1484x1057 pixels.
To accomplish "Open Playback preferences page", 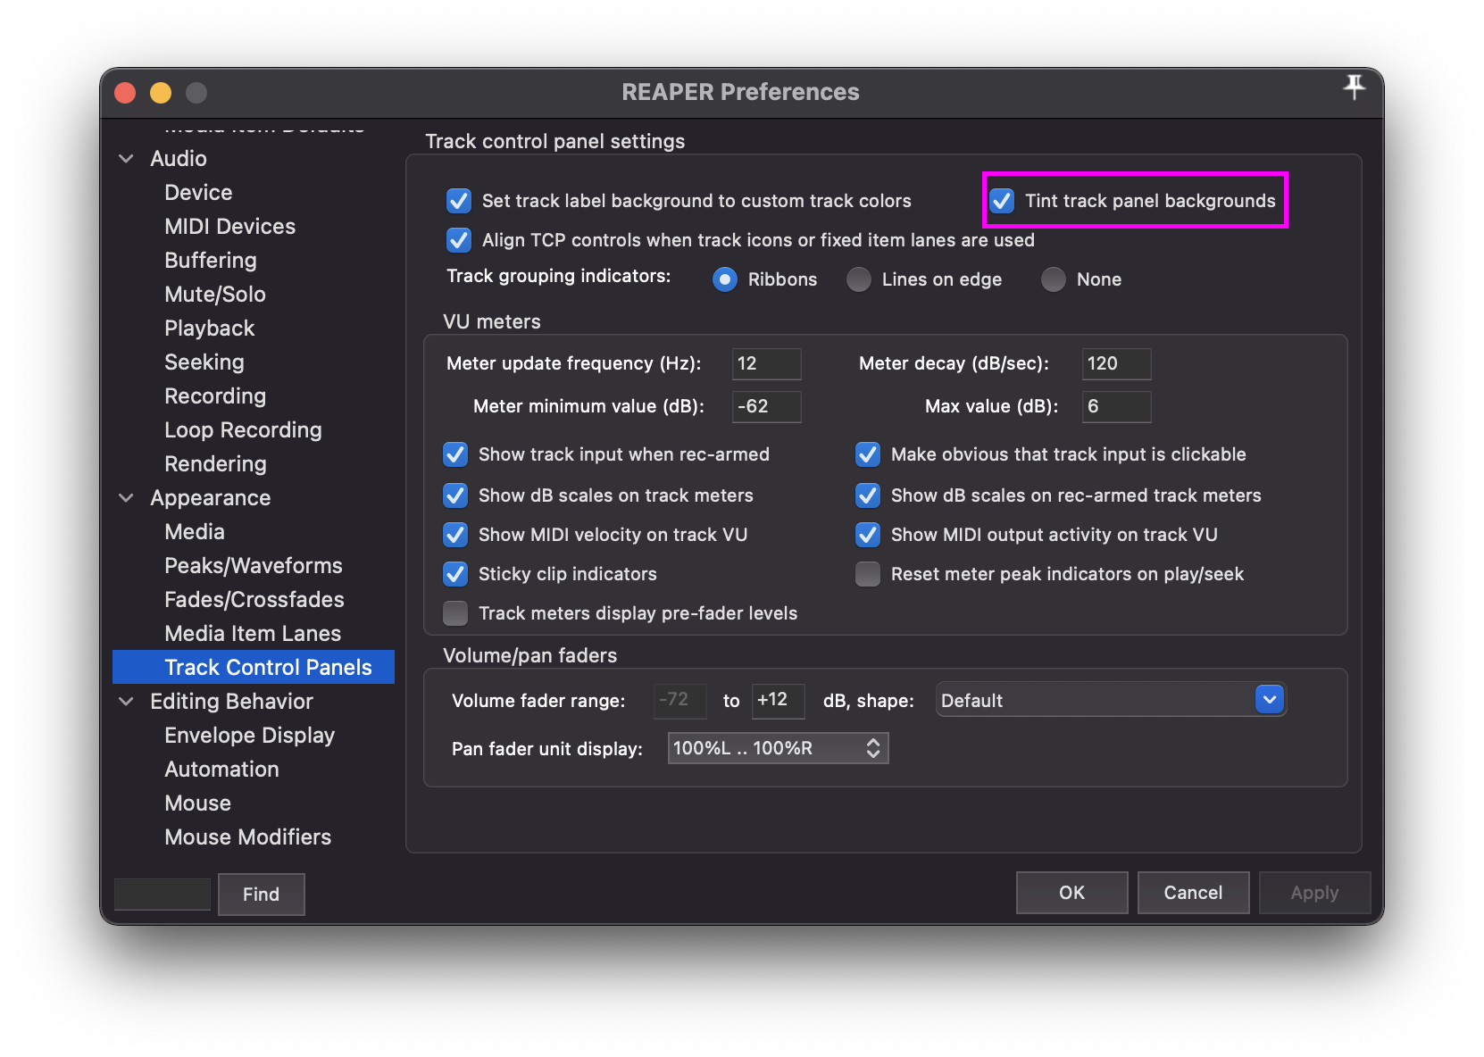I will click(210, 329).
